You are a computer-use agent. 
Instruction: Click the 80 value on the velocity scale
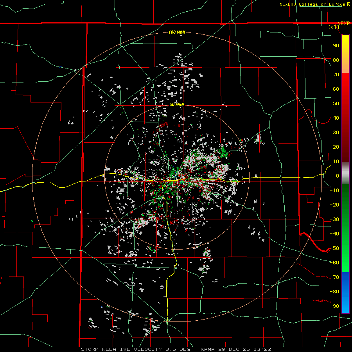coord(336,60)
